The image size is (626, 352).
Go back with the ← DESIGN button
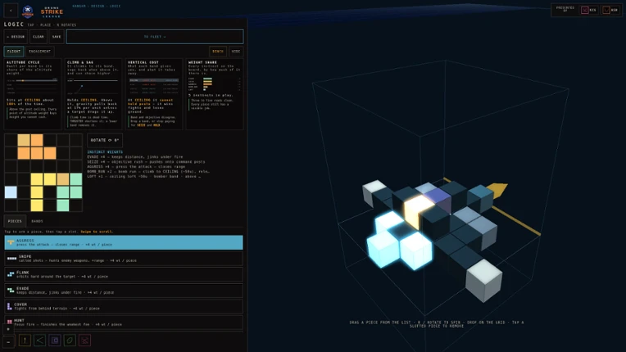click(x=16, y=37)
